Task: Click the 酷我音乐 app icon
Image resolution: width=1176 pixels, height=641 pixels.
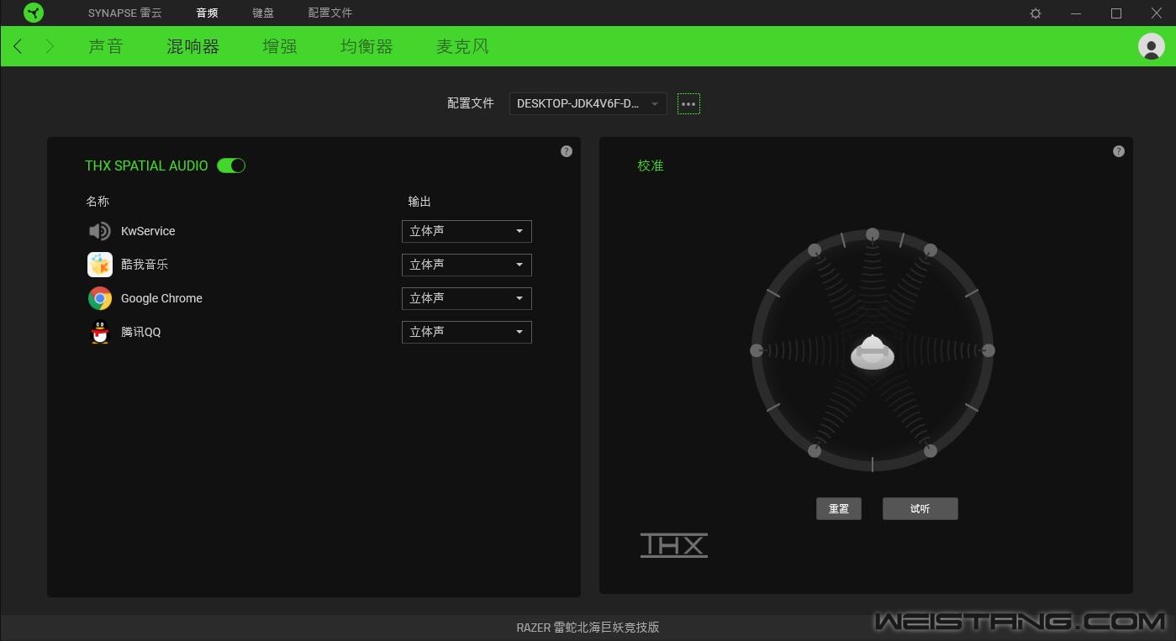Action: (100, 265)
